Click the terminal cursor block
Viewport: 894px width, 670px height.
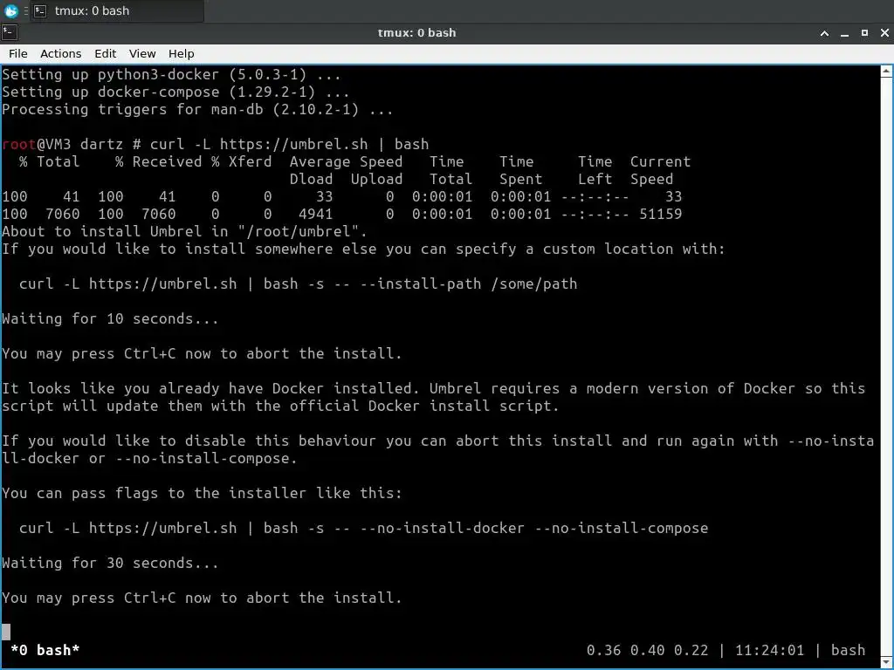(6, 632)
